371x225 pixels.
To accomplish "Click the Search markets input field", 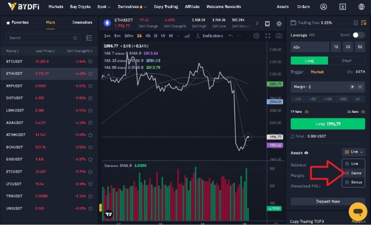I will 43,38.
